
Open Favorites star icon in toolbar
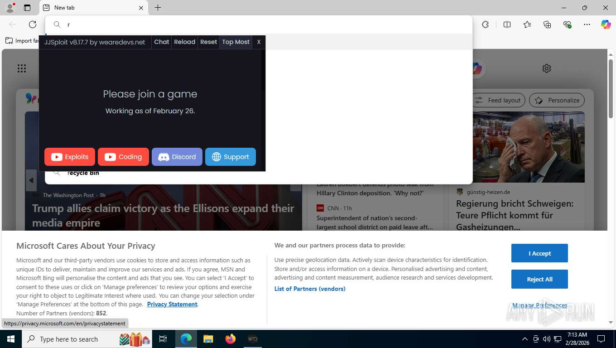[x=527, y=24]
